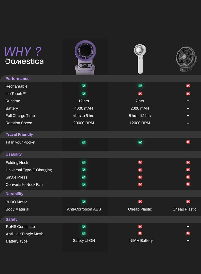Screen dimensions: 201x274
Task: Click the white fan's RoHS Certificate red X
Action: (140, 227)
